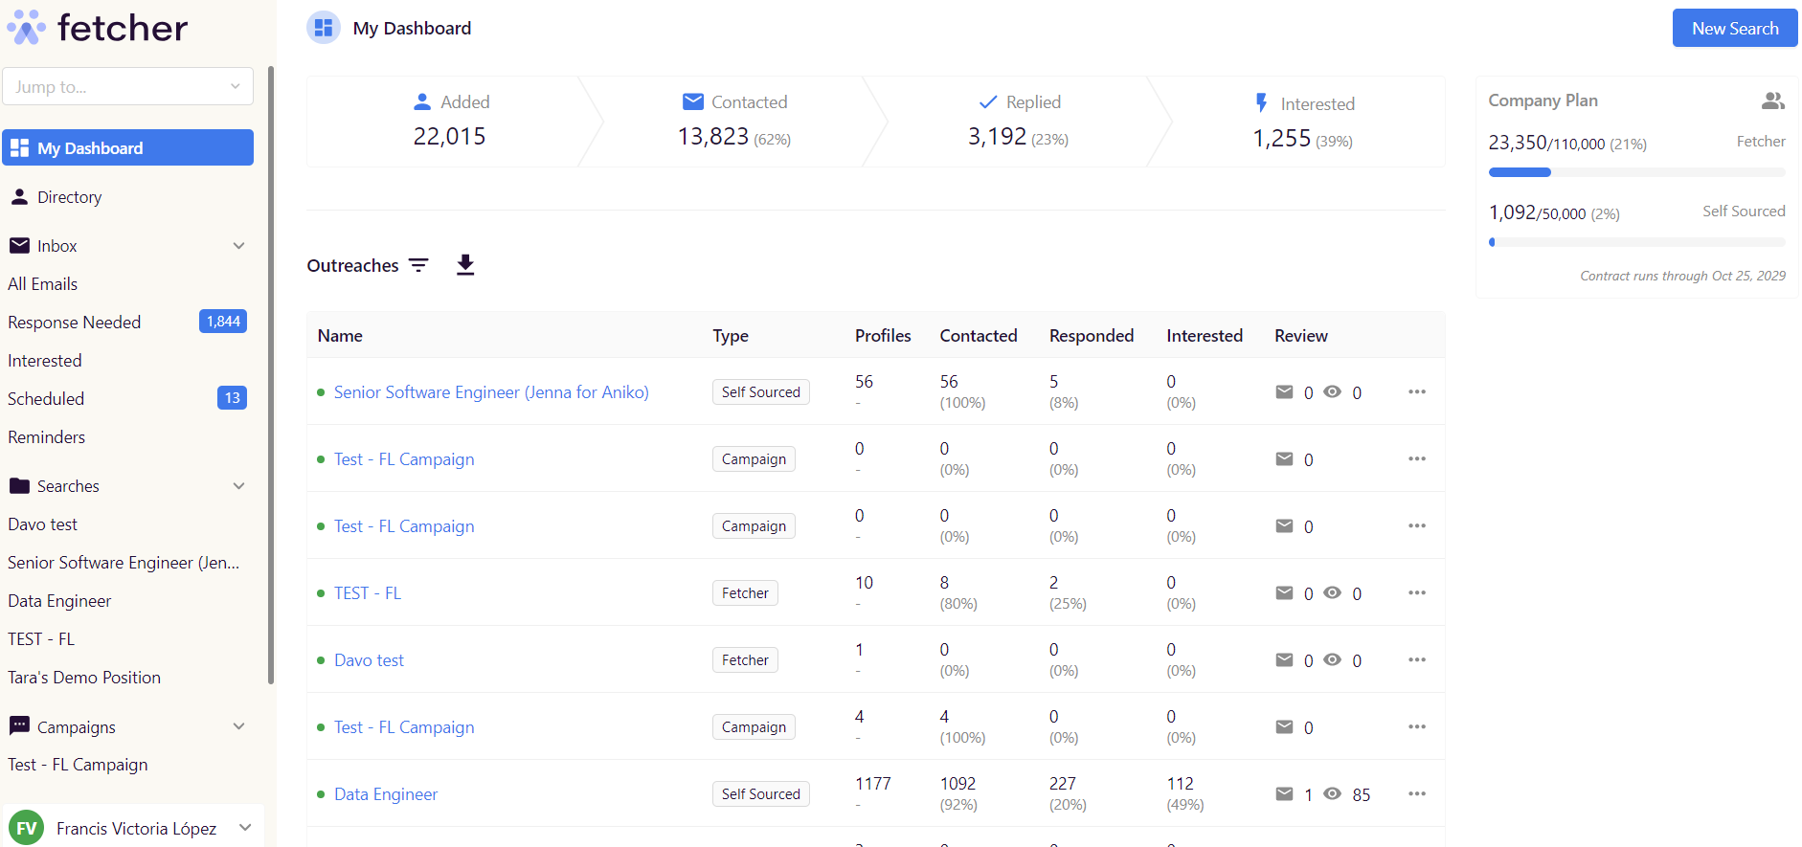
Task: Click the eye icon in Senior Software Engineer row
Action: click(x=1333, y=391)
